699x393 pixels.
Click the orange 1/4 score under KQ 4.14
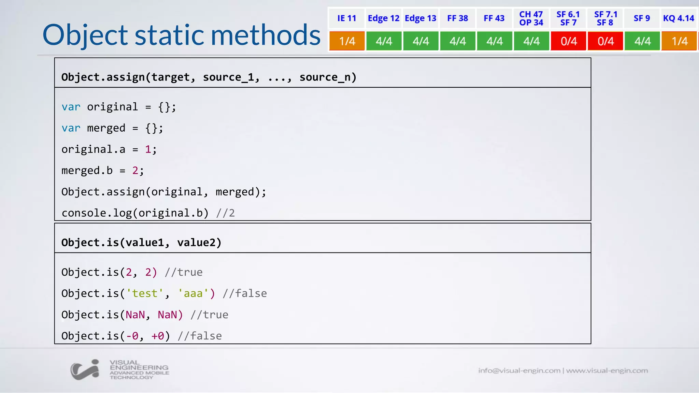click(679, 41)
